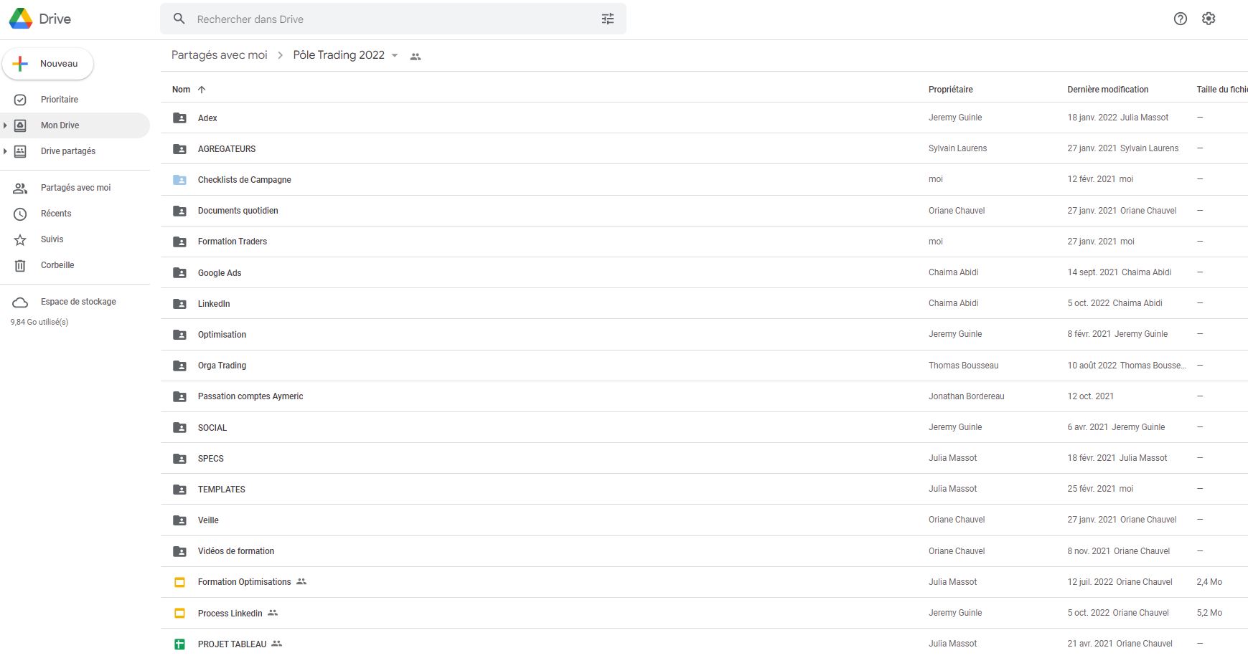Sort by the Propriétaire column header
The height and width of the screenshot is (658, 1248).
pos(950,90)
